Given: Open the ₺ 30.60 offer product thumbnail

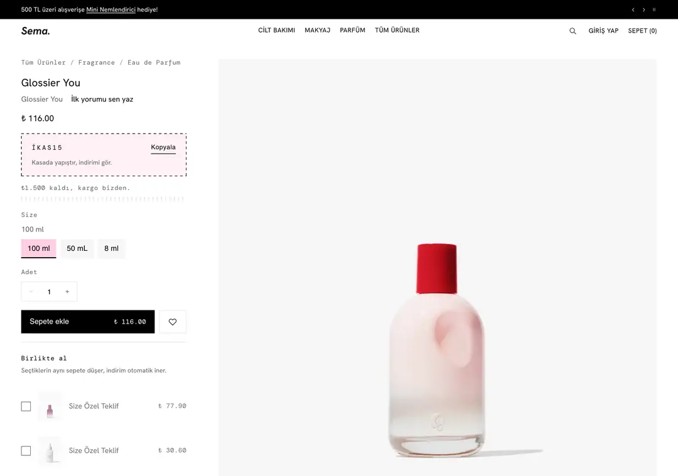Looking at the screenshot, I should [50, 451].
